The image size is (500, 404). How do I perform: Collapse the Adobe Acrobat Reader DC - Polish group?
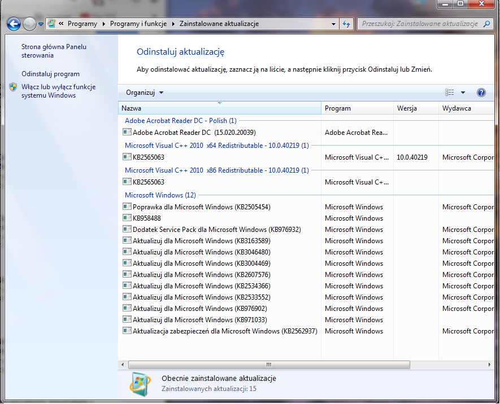coord(180,121)
